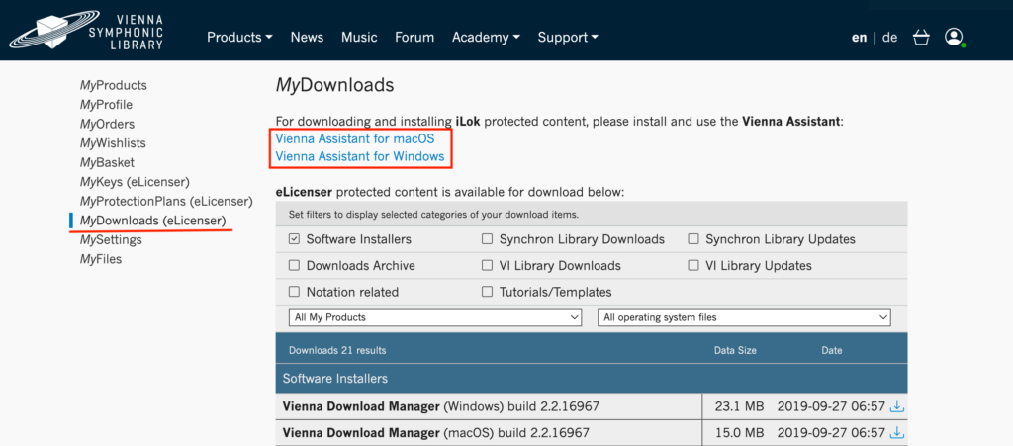The image size is (1013, 446).
Task: Expand the Support menu
Action: [x=568, y=38]
